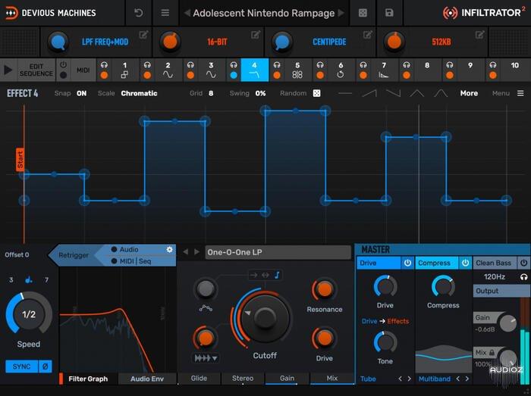
Task: Open the Scale Chromatic dropdown
Action: pos(139,93)
